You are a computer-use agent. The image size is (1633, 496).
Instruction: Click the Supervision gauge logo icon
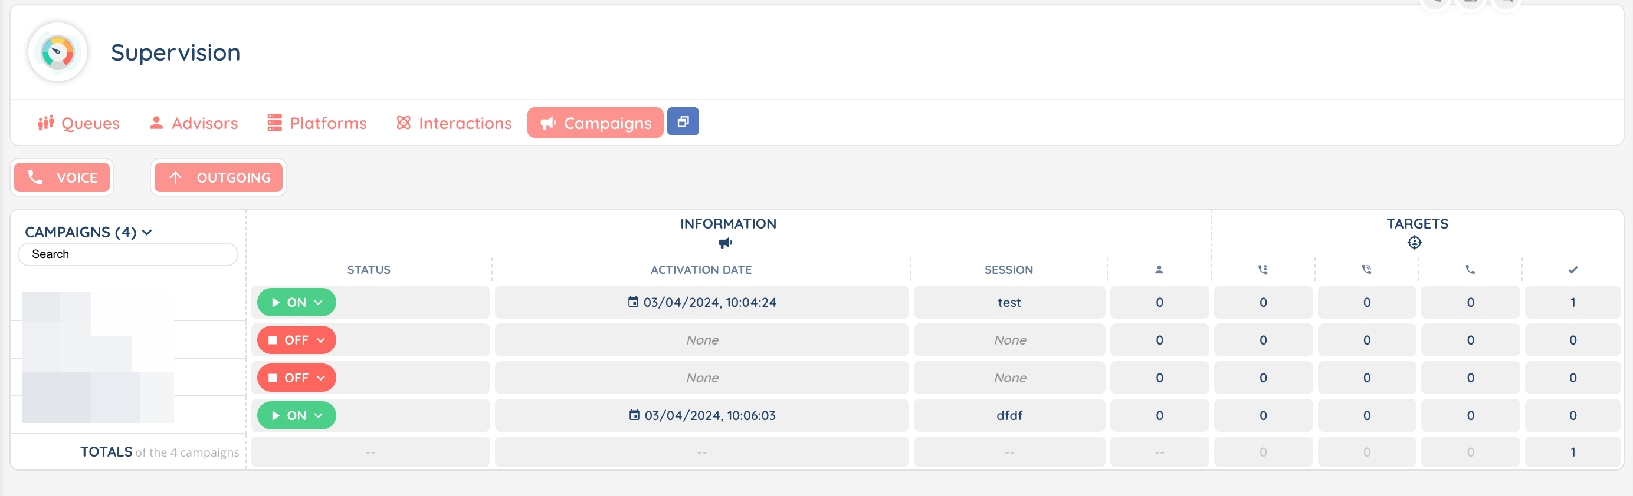pyautogui.click(x=58, y=52)
